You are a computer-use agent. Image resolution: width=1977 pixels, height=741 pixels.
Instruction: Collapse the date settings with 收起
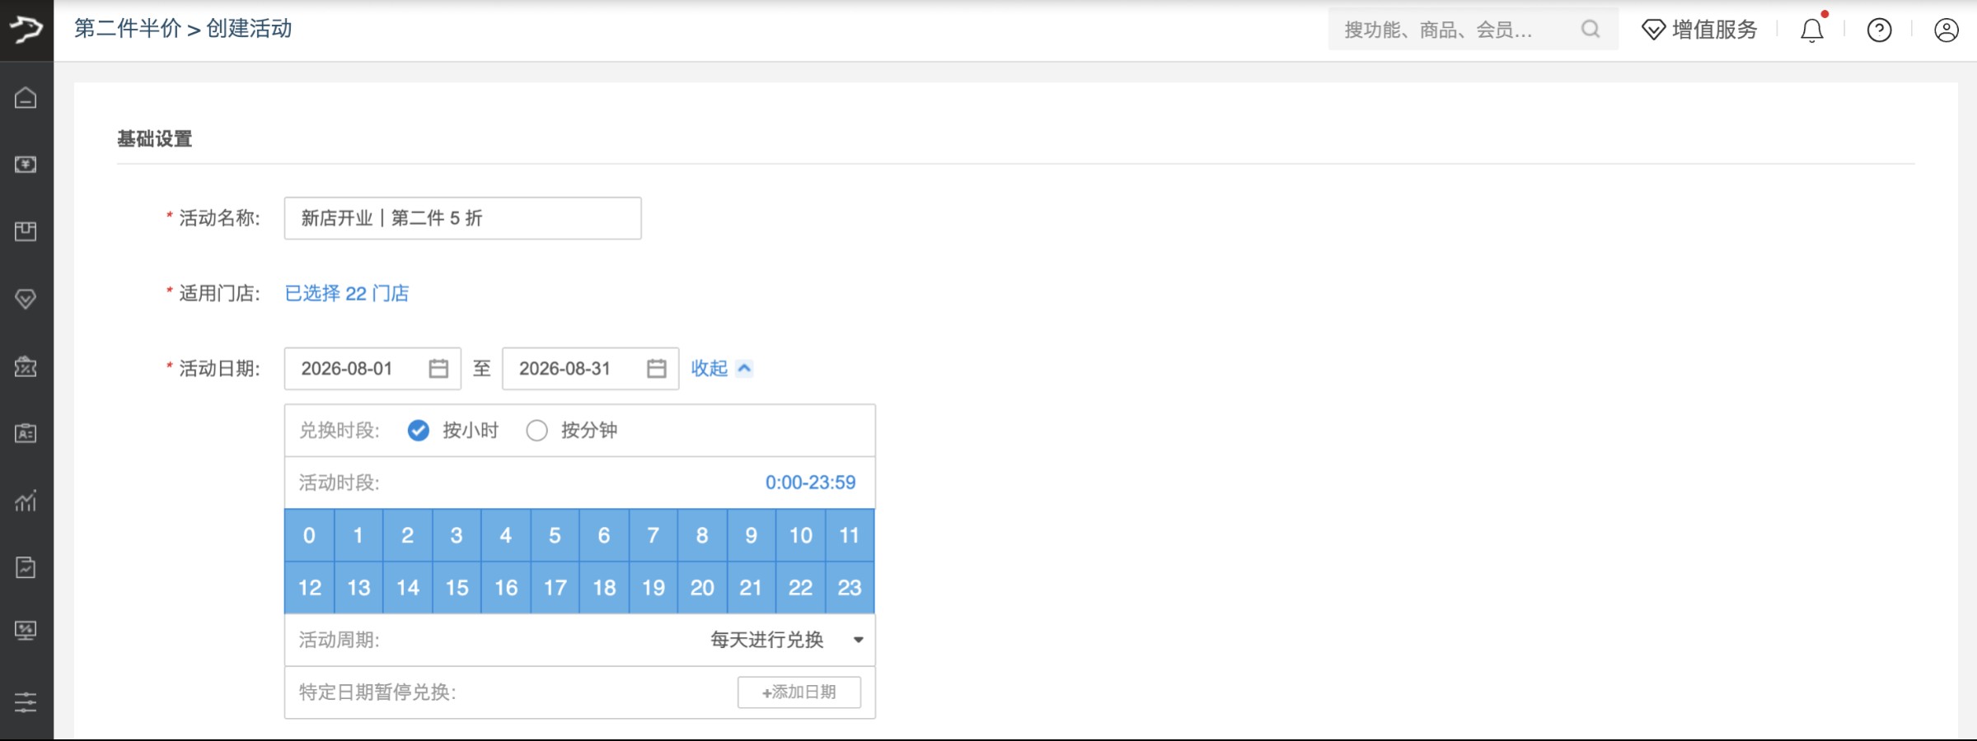tap(721, 368)
